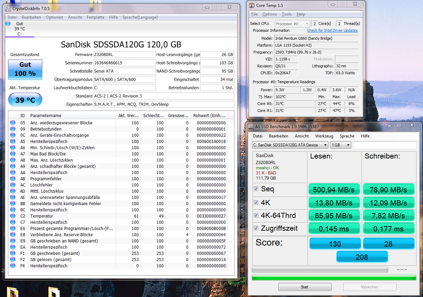Click the Core Temp Model field Intel Pentium G860
423x297 pixels.
(316, 38)
